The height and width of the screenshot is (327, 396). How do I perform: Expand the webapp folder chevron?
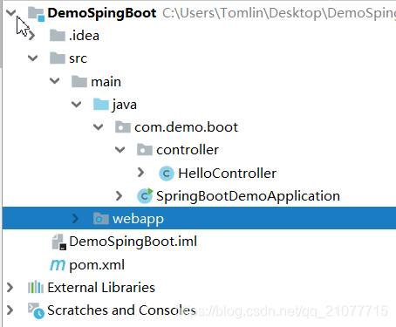coord(75,218)
